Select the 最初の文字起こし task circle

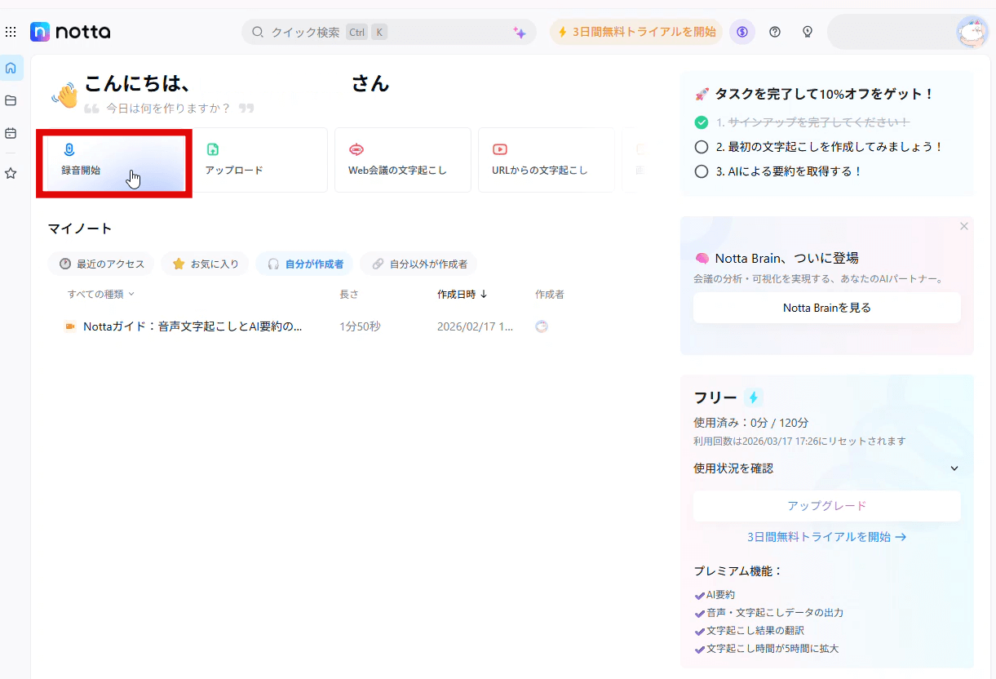[x=701, y=147]
